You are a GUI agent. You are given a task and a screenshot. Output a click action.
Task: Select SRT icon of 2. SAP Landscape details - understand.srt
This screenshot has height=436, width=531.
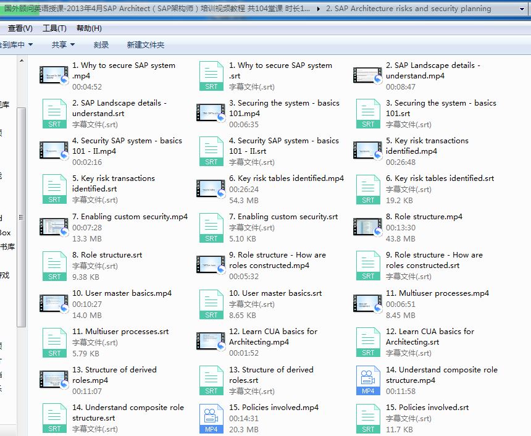[54, 114]
